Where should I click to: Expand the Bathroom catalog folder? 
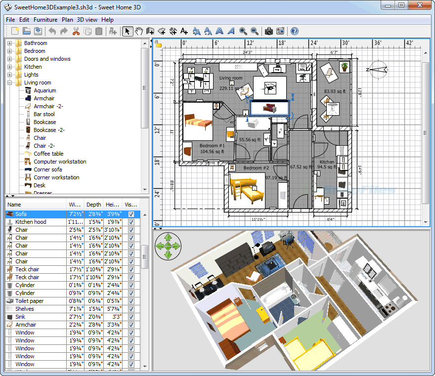[x=10, y=43]
